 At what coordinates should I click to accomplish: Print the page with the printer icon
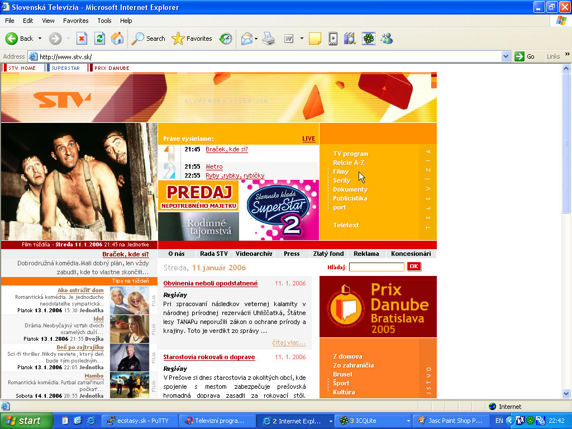(269, 39)
